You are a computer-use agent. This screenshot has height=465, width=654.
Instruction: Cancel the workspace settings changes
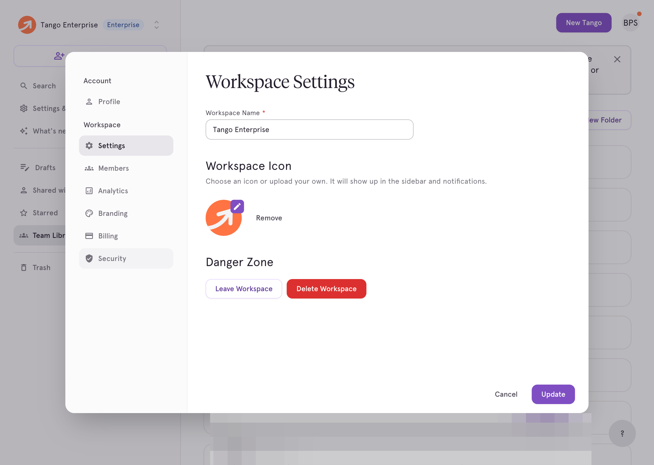506,394
